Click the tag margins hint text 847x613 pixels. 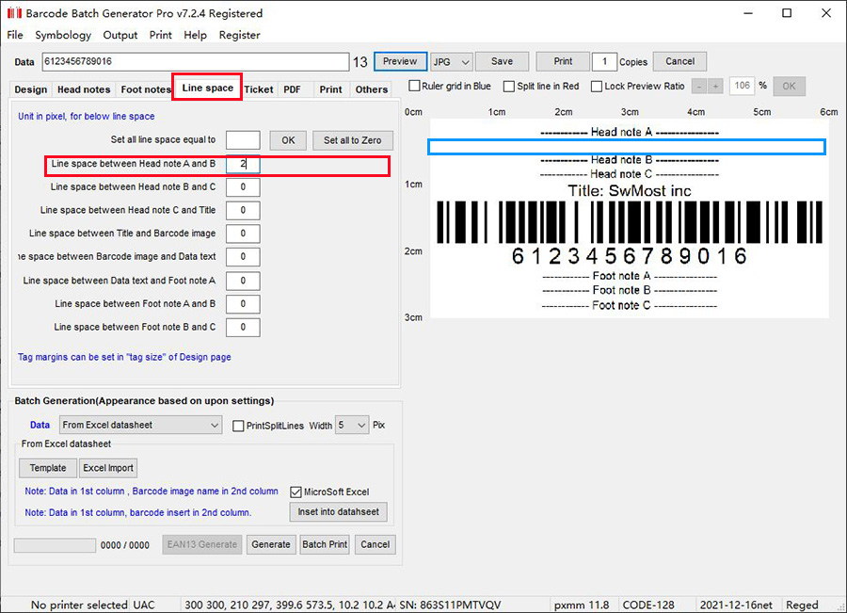(124, 357)
